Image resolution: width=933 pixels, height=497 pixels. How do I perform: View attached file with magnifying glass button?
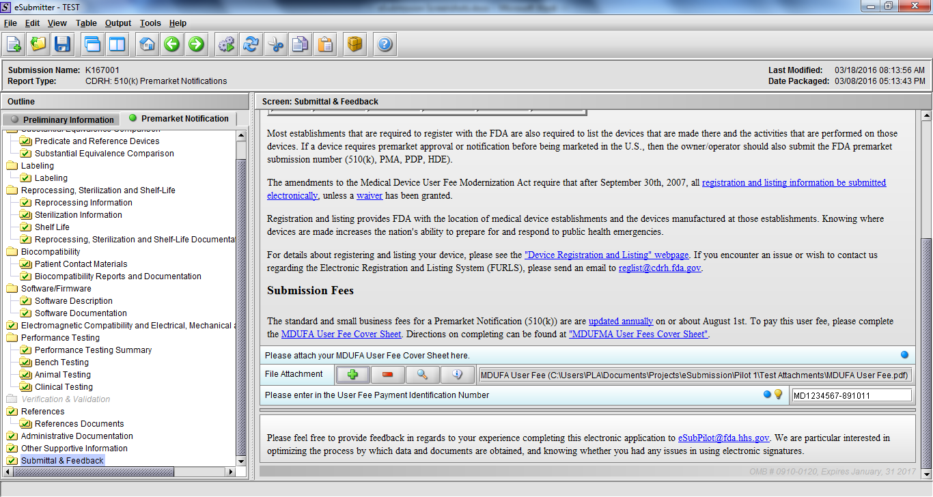(422, 375)
